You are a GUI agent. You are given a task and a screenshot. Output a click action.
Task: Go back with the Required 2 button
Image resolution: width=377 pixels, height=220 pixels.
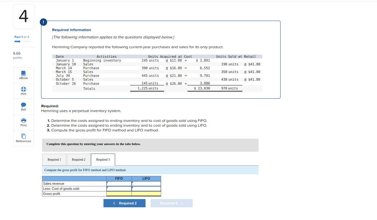124,203
